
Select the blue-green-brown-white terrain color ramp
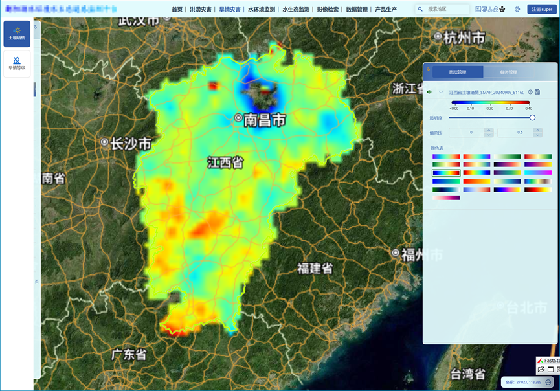(538, 181)
